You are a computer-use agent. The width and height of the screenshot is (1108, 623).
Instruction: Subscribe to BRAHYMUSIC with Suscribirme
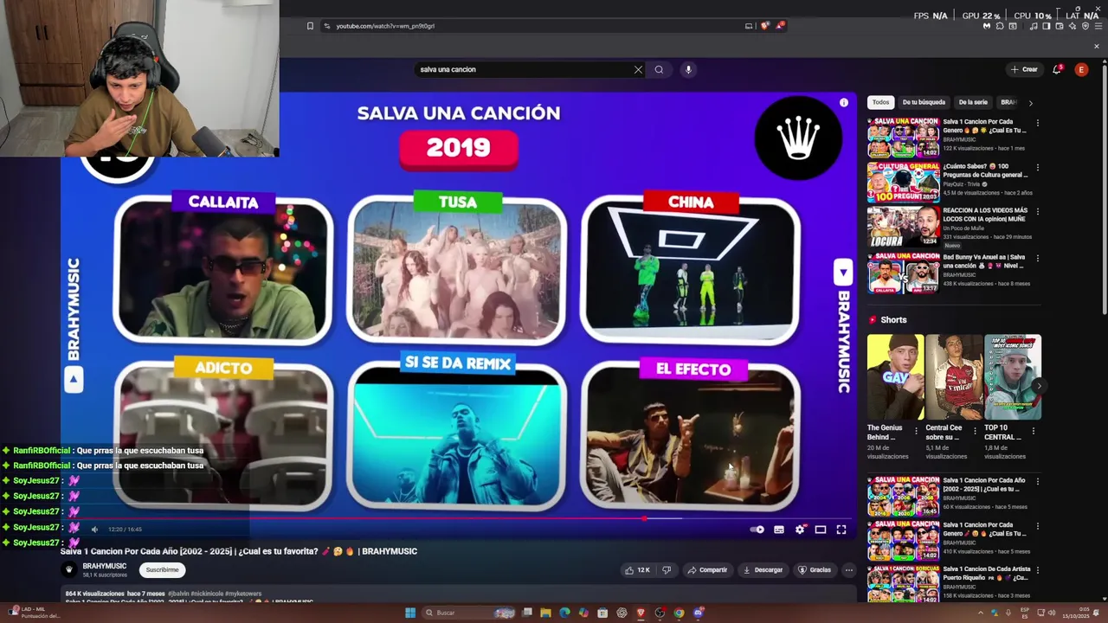click(x=162, y=569)
